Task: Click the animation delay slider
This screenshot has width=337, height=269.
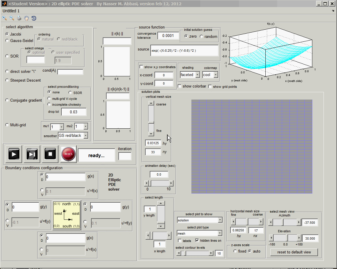Action: (x=159, y=184)
